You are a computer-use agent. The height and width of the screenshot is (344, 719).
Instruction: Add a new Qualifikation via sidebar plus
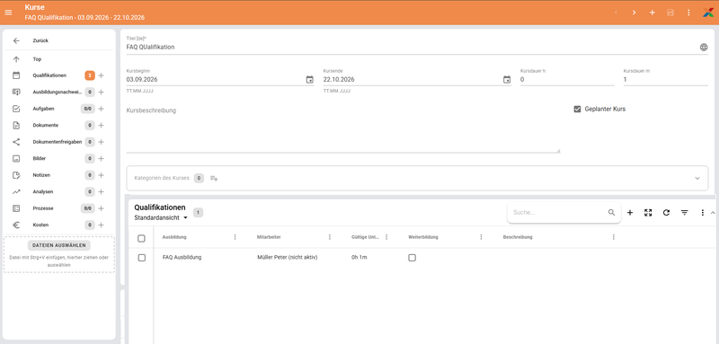coord(102,75)
